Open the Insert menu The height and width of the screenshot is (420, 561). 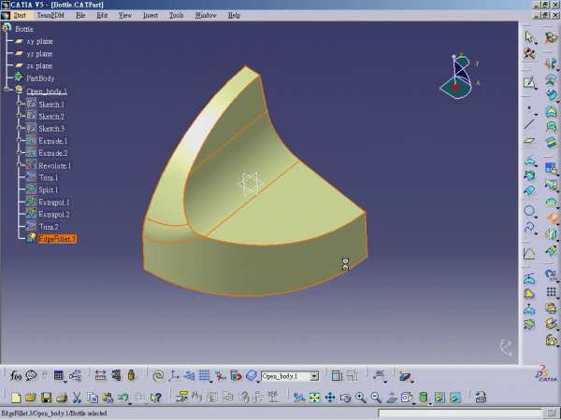[151, 15]
